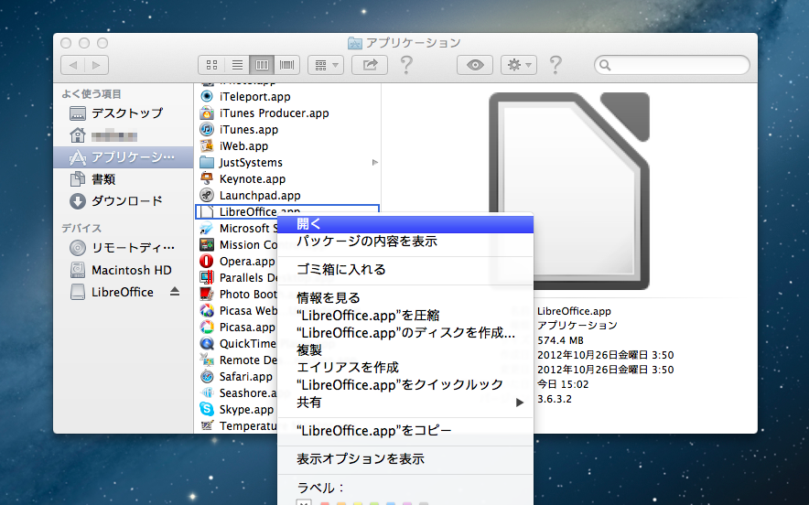Select the Microsoft item icon
The width and height of the screenshot is (809, 505).
207,228
